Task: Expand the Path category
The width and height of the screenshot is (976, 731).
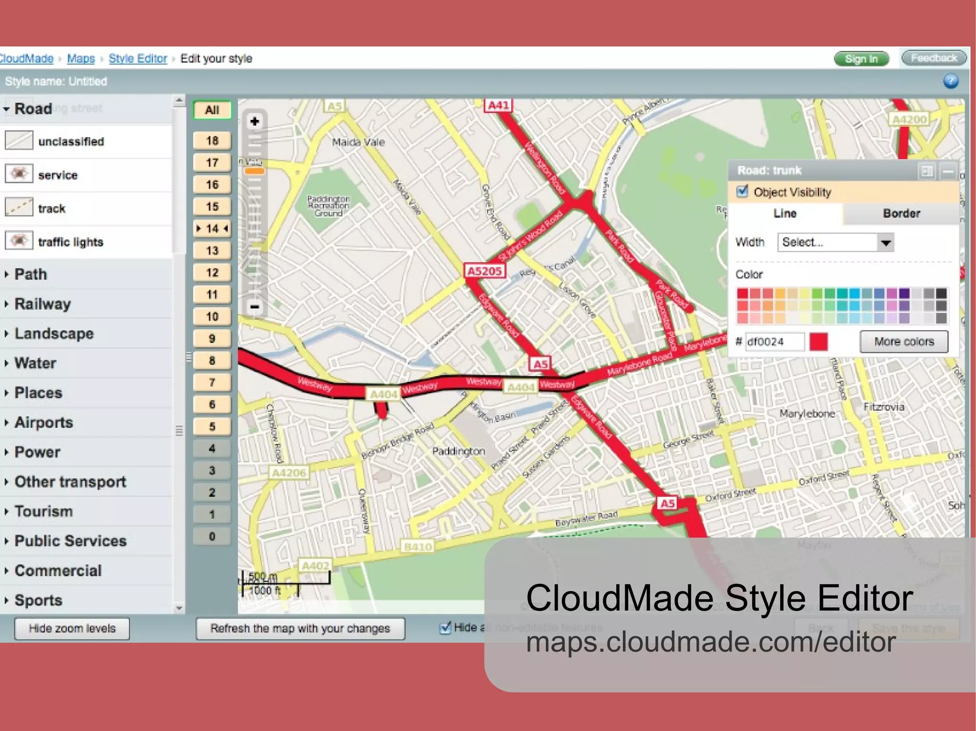Action: pos(6,274)
